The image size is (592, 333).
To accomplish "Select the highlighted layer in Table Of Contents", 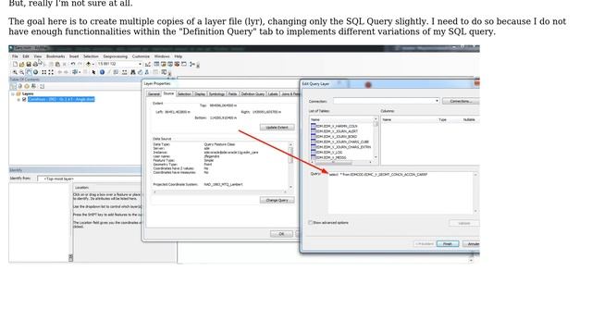I will coord(61,99).
